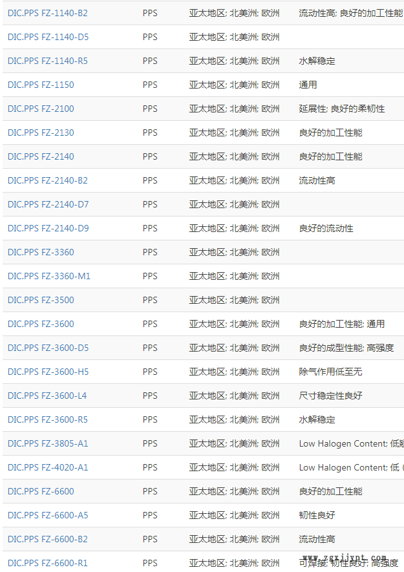This screenshot has width=404, height=572.
Task: Click '流动性高; 良好的加工性能' in FZ-1140-B2 row
Action: 351,13
